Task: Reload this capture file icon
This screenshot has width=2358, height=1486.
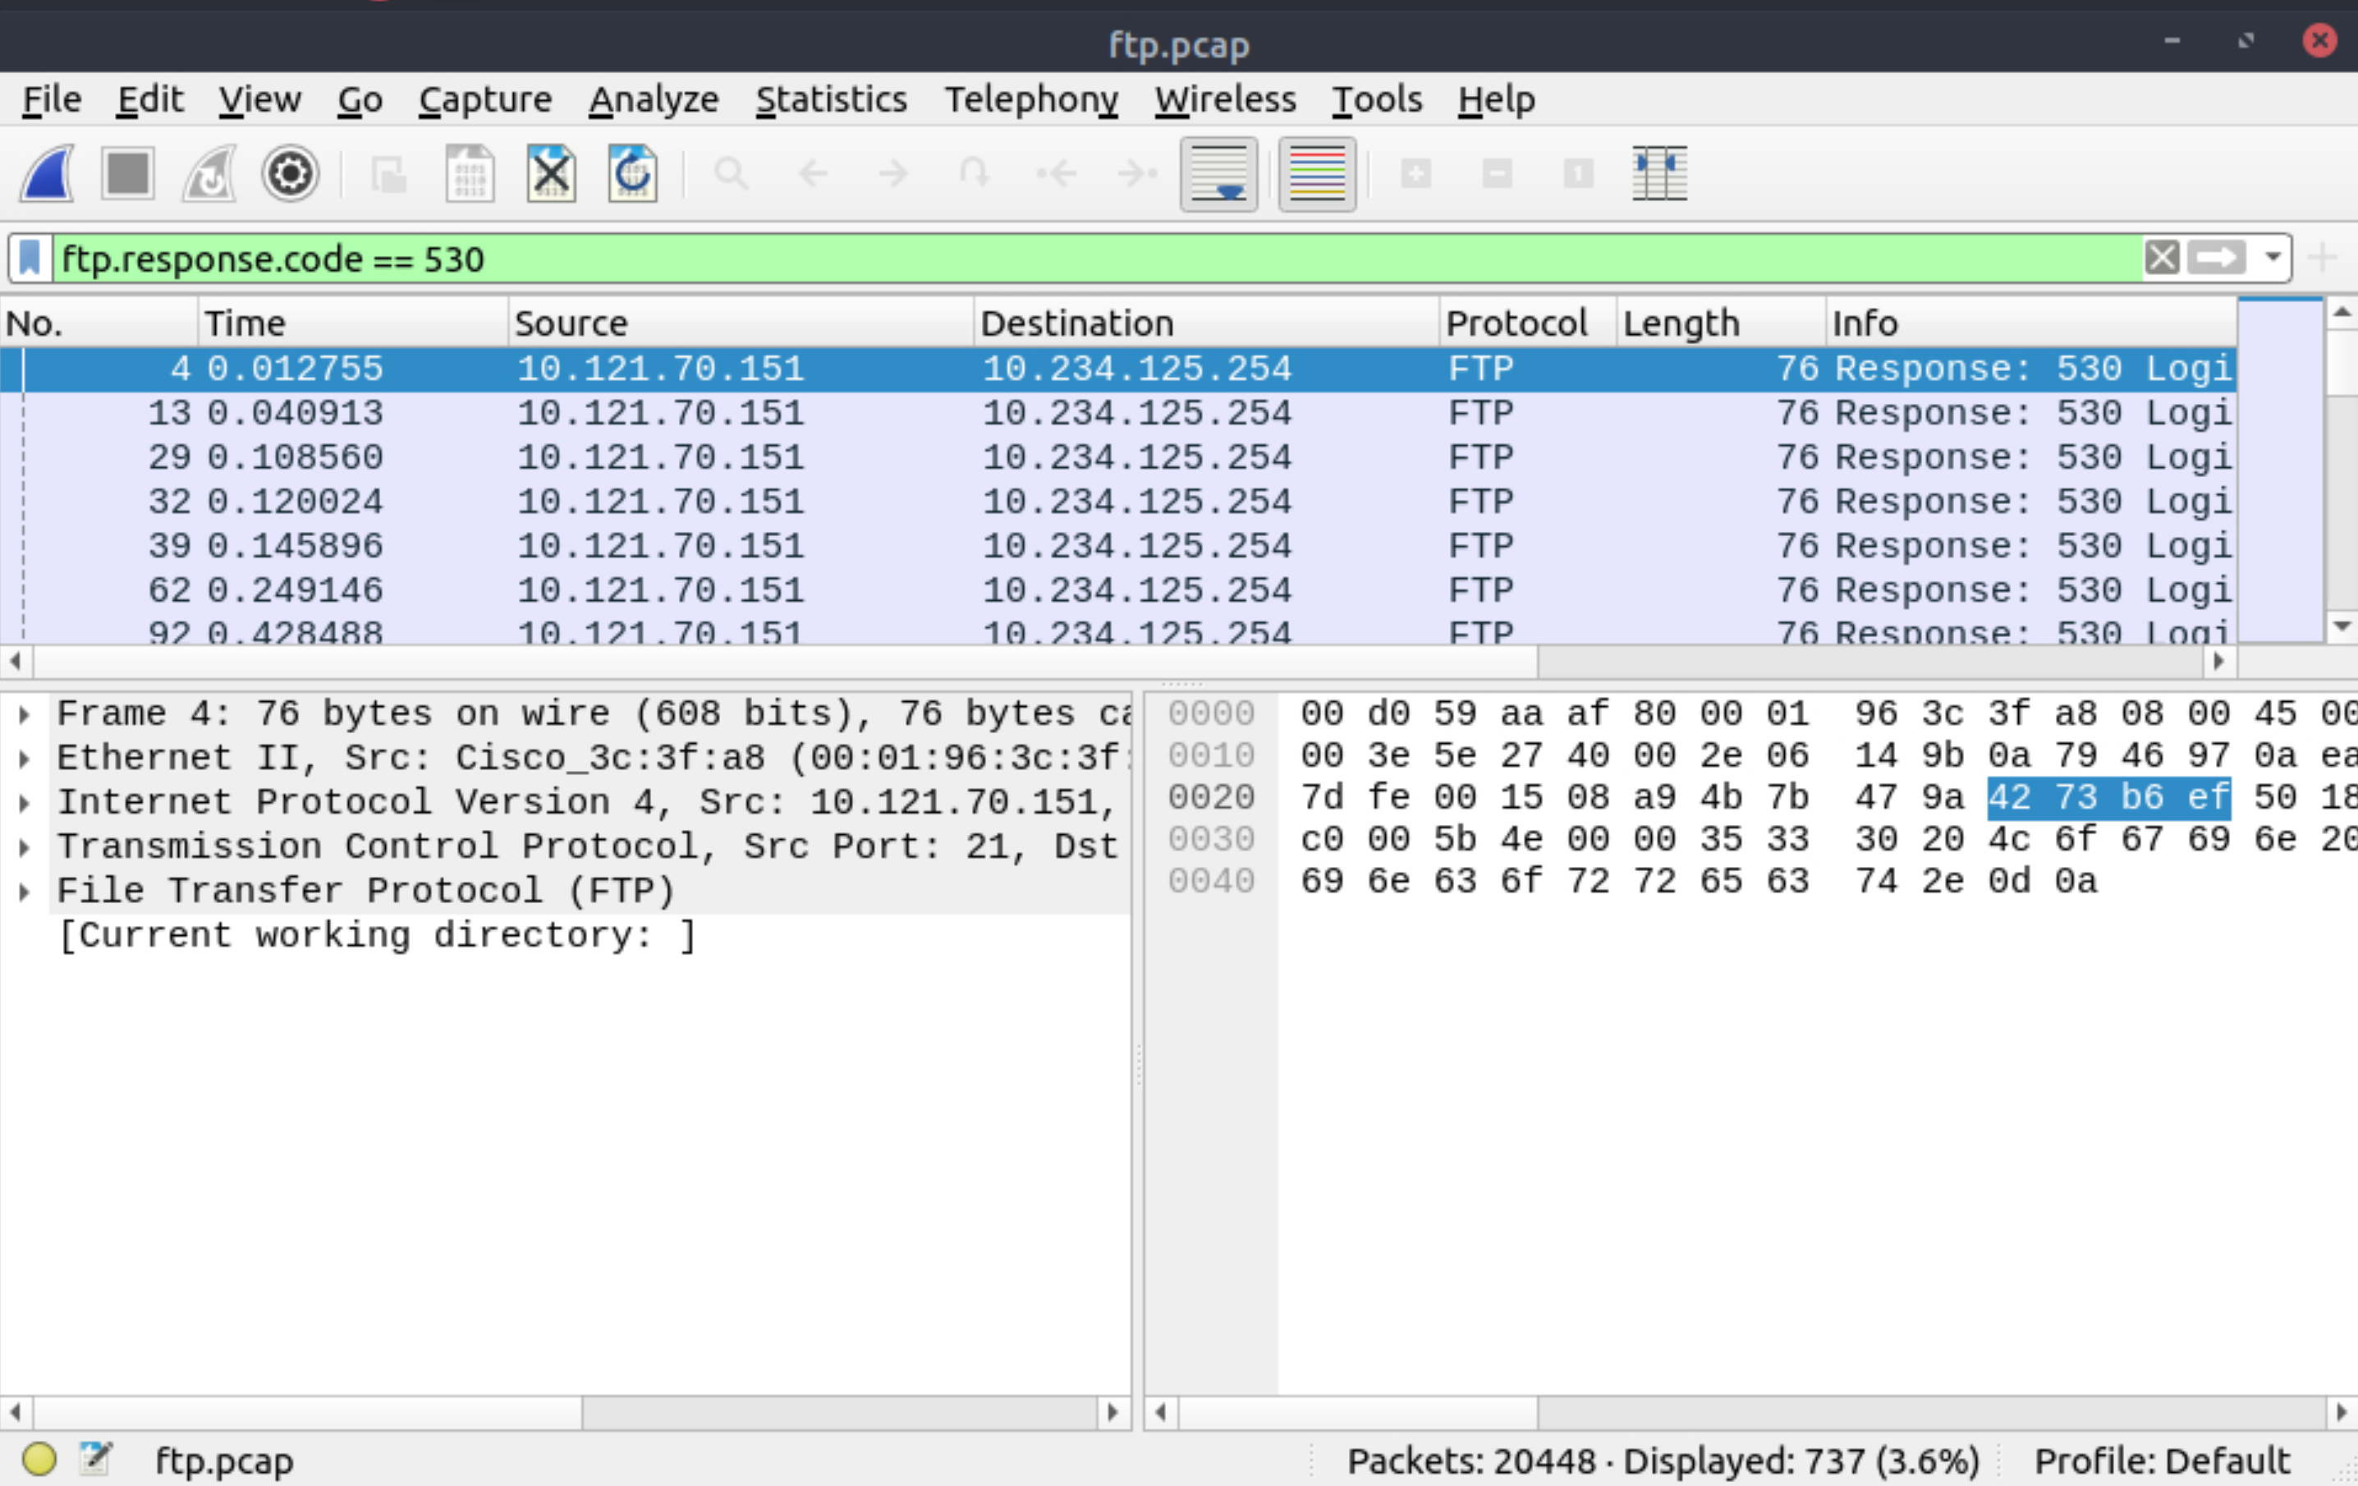Action: (631, 173)
